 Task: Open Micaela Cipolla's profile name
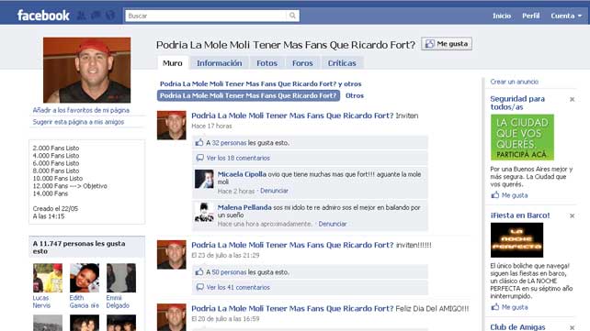click(x=242, y=174)
